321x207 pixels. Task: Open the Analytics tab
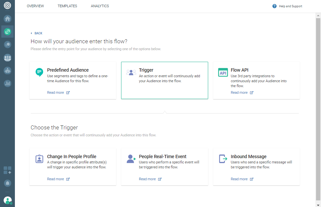[x=100, y=6]
